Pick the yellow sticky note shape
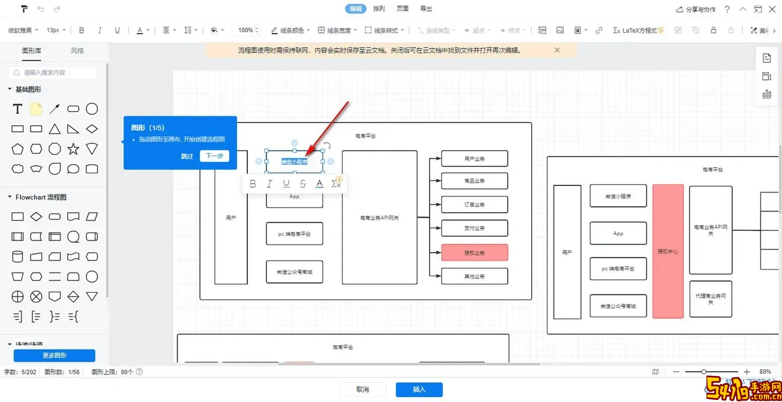 36,109
